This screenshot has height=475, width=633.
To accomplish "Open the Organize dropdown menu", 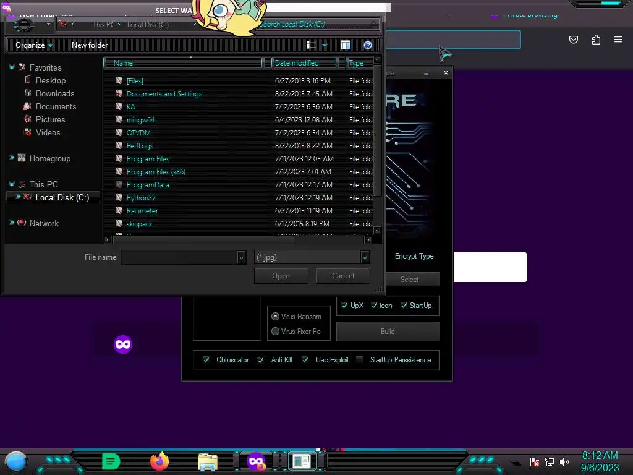I will (34, 45).
